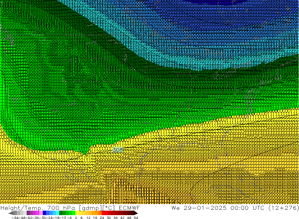Click the positive 36 legend value
Viewport: 299px width, 219px height.
coord(115,218)
